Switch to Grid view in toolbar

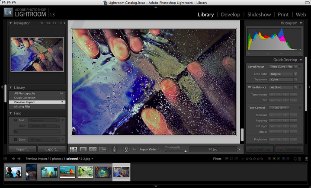pyautogui.click(x=74, y=149)
